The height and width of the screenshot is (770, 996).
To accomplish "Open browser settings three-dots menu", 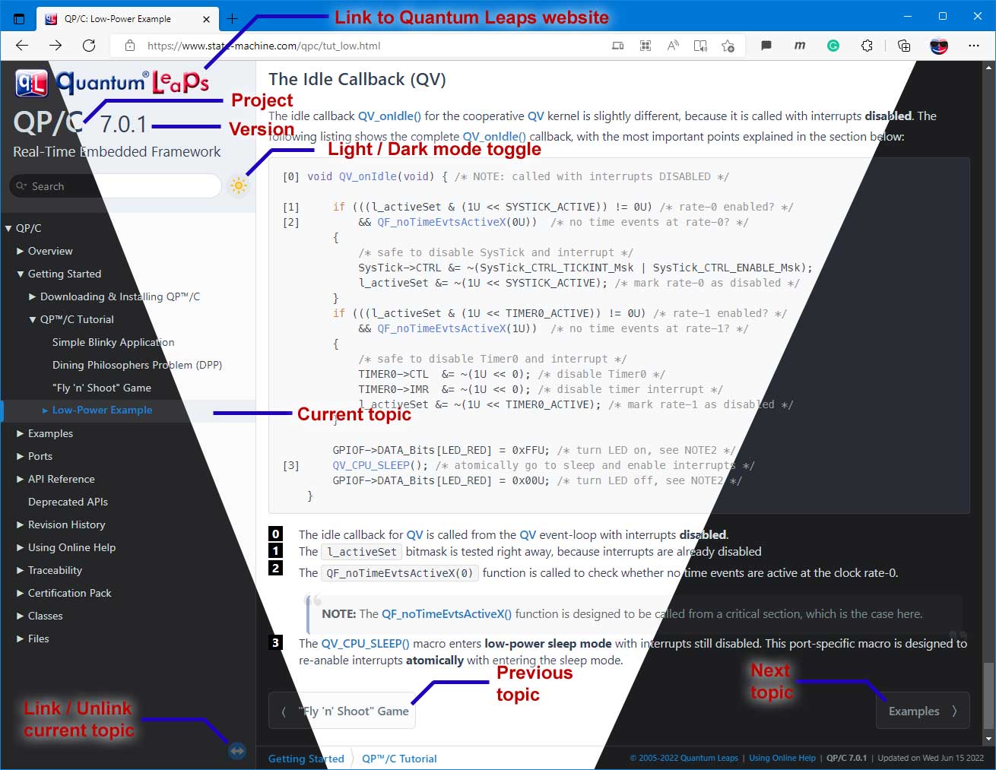I will (975, 46).
